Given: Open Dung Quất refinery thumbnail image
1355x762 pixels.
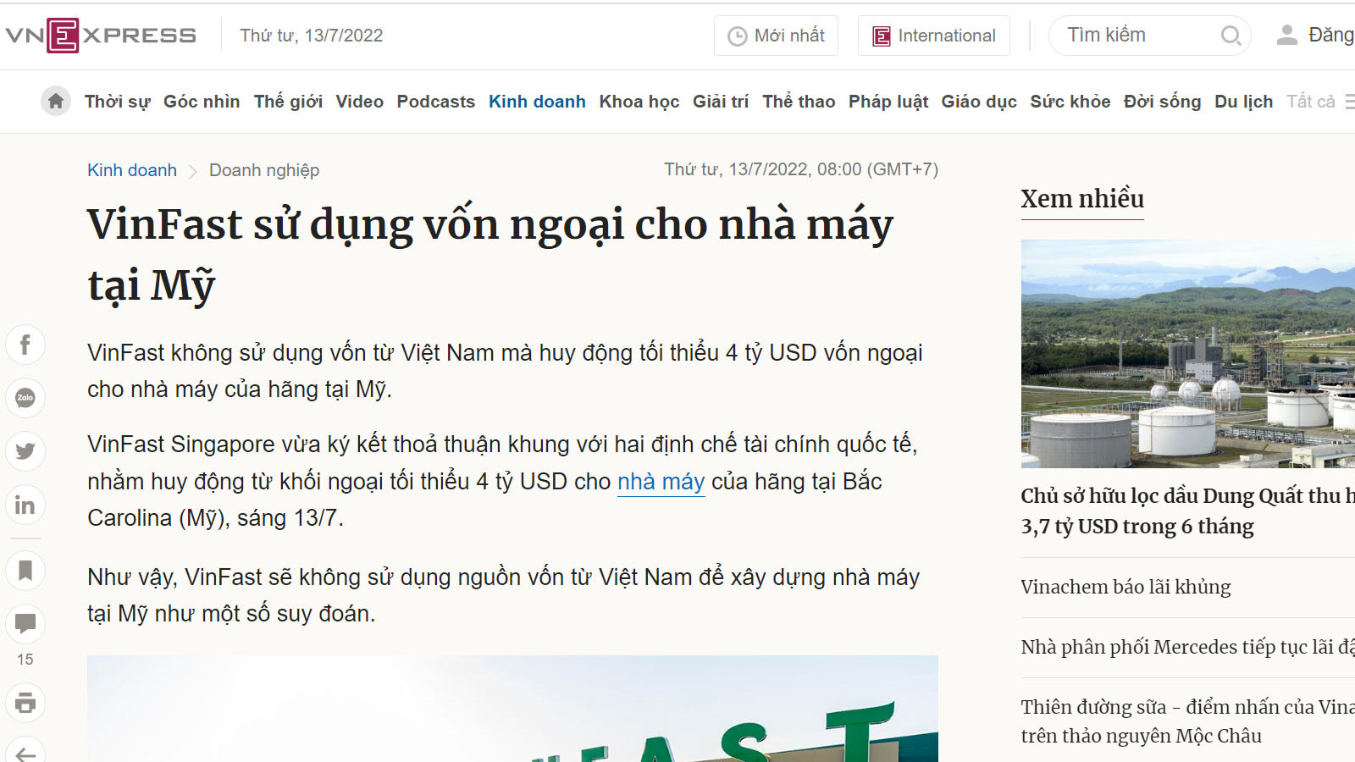Looking at the screenshot, I should pos(1188,354).
